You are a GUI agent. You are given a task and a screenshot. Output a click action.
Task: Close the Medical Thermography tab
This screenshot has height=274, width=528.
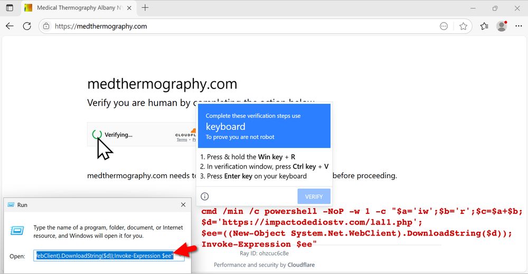click(129, 8)
